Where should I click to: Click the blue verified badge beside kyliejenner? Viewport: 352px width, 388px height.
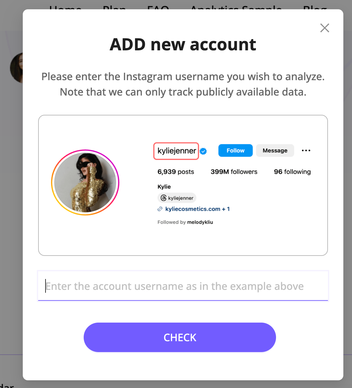click(203, 151)
